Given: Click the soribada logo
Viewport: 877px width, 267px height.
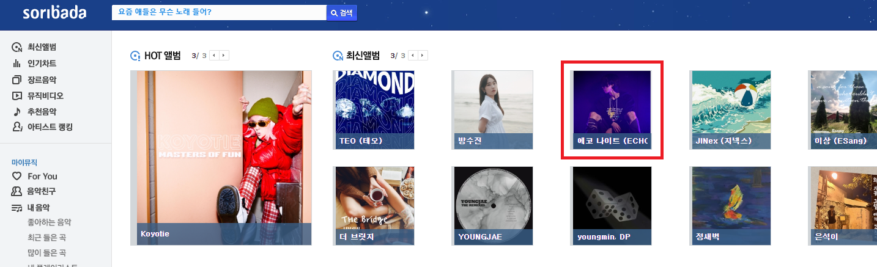Looking at the screenshot, I should tap(54, 13).
